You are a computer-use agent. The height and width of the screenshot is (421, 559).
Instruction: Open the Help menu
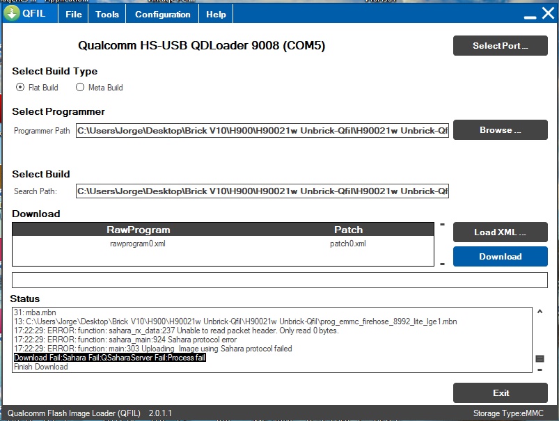(216, 14)
